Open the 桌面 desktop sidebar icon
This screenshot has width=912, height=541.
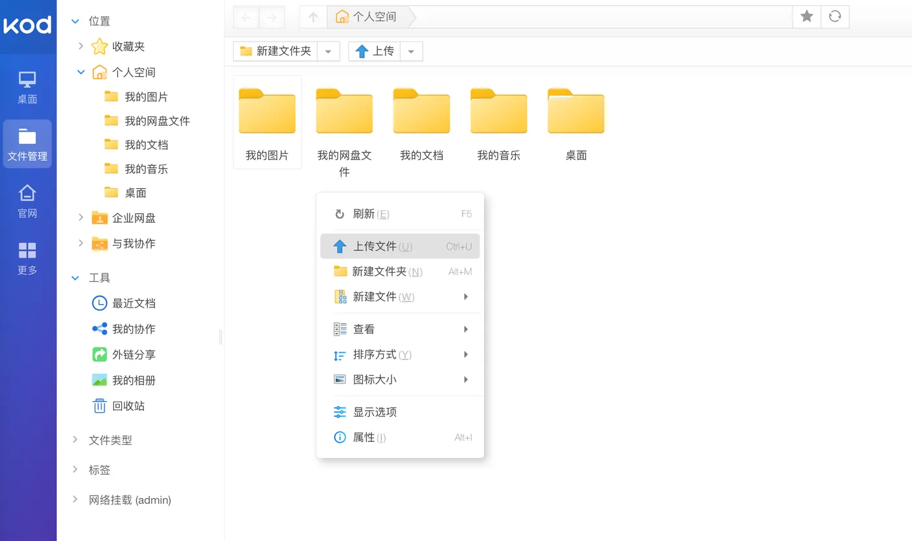coord(27,88)
